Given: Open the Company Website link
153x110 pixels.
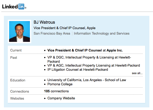Looking at the screenshot, I should (x=61, y=98).
